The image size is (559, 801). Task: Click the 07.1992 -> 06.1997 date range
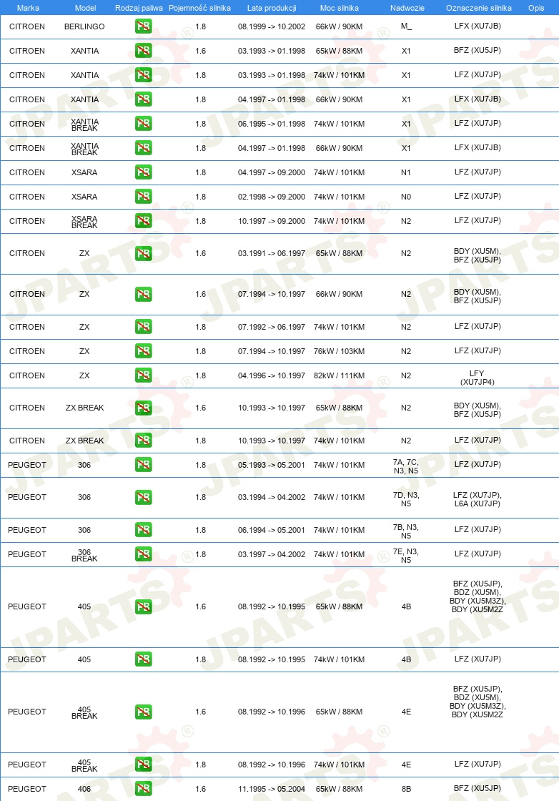click(x=272, y=327)
